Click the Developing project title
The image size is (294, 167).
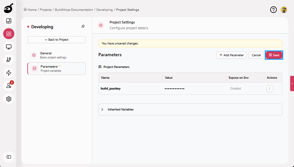[42, 27]
